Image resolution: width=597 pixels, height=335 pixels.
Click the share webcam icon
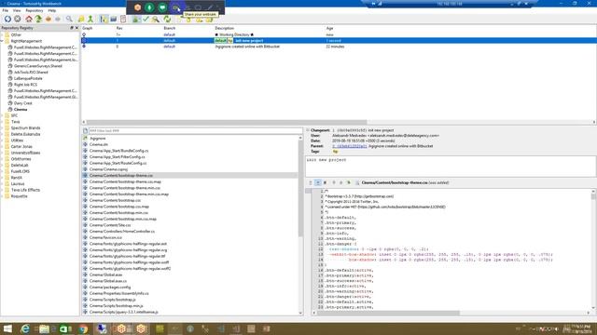click(x=175, y=7)
